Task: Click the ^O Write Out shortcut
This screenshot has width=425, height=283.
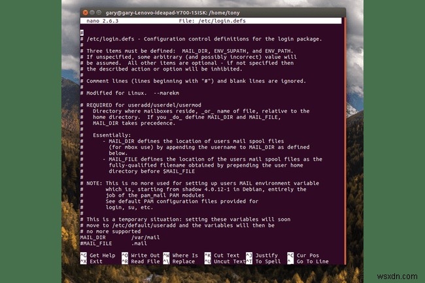Action: click(x=141, y=256)
